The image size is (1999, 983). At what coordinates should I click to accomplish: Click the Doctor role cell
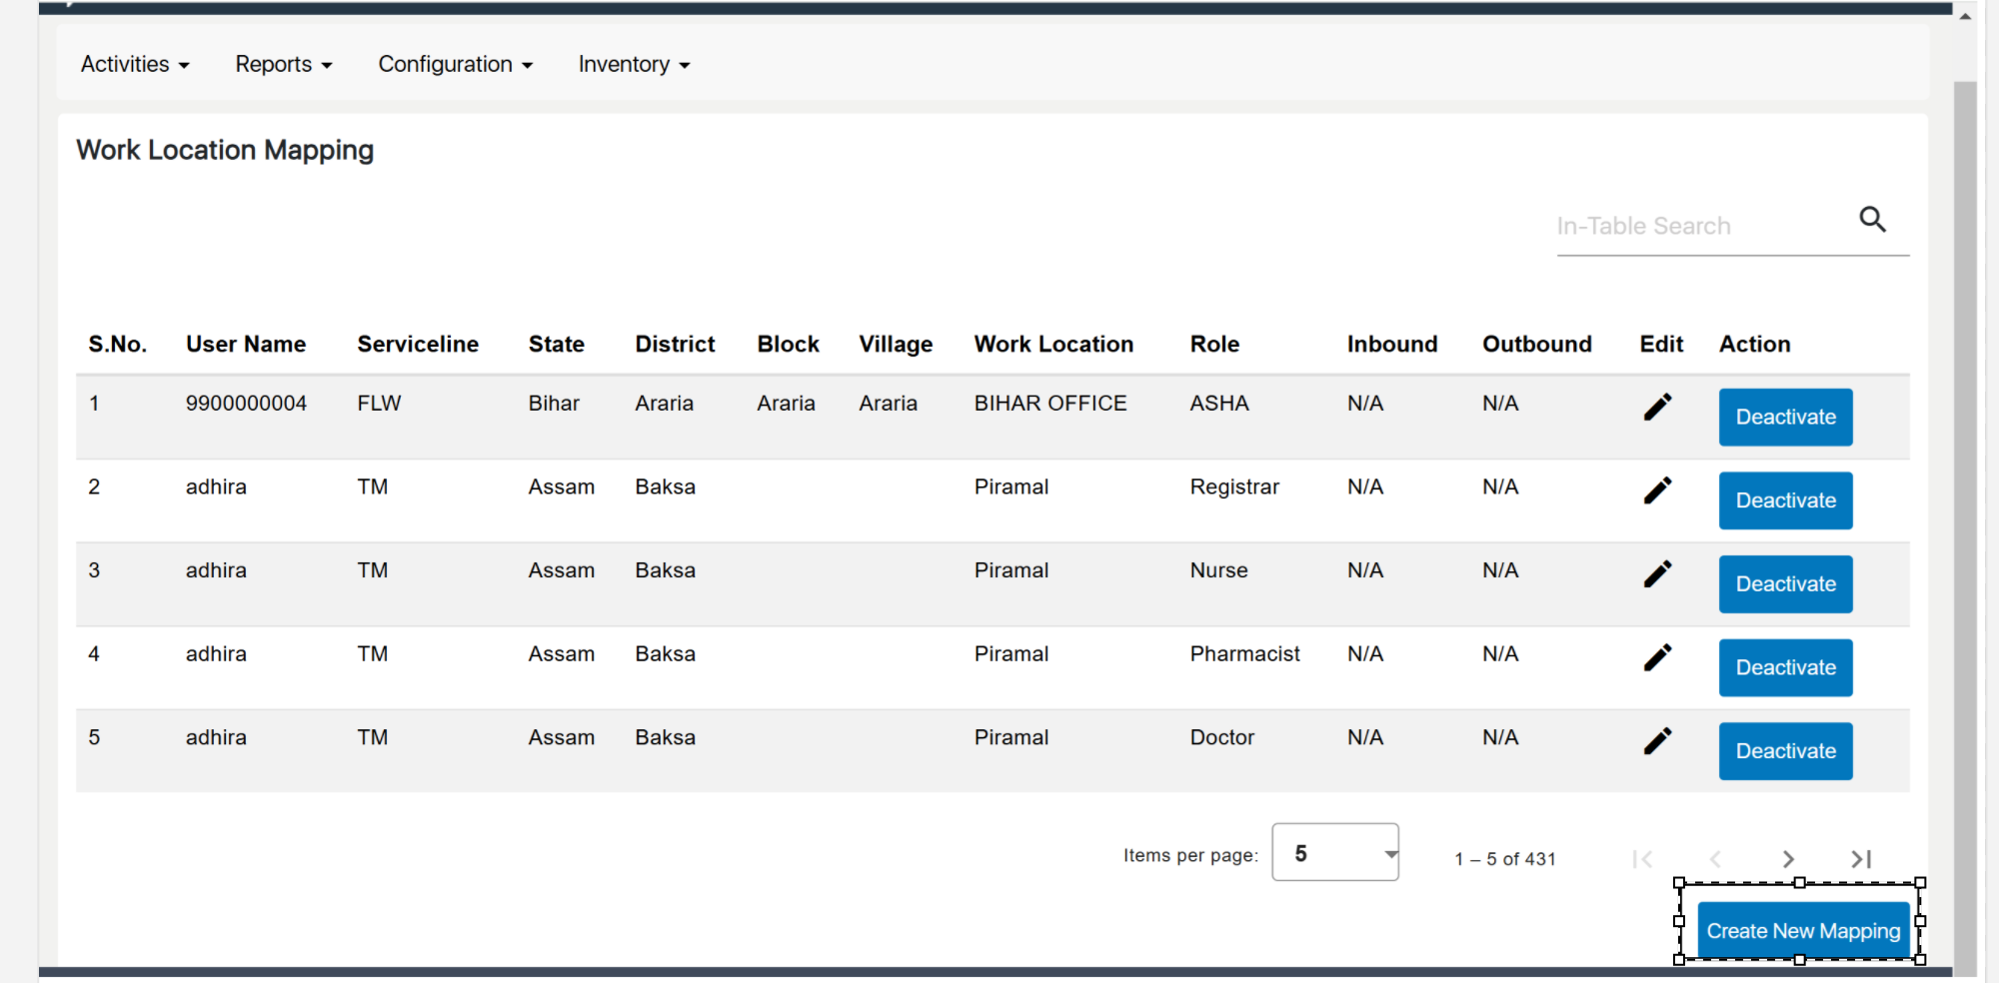(1221, 737)
